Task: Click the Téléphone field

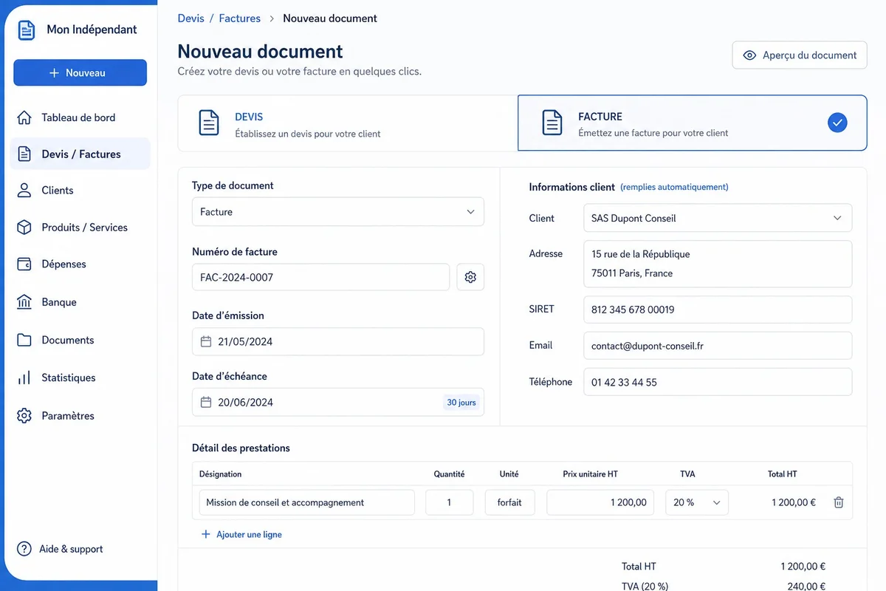Action: (x=718, y=382)
